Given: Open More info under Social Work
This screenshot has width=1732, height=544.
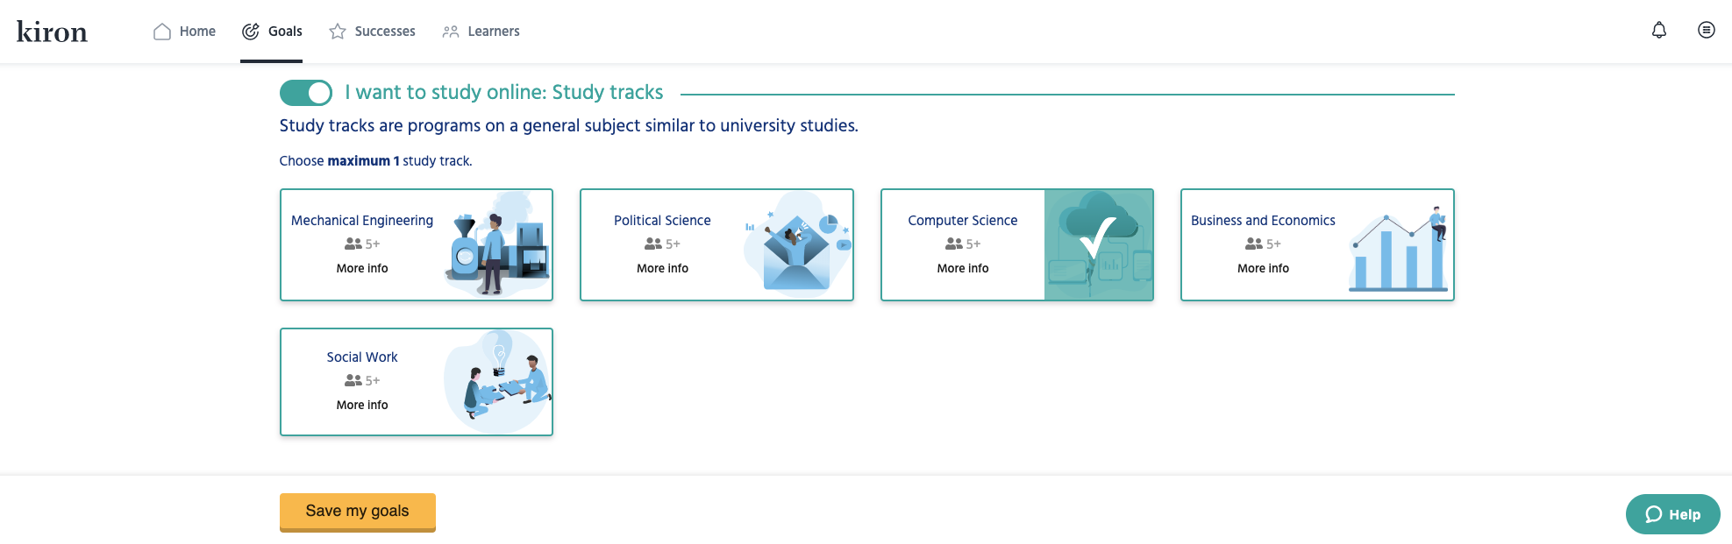Looking at the screenshot, I should point(362,405).
